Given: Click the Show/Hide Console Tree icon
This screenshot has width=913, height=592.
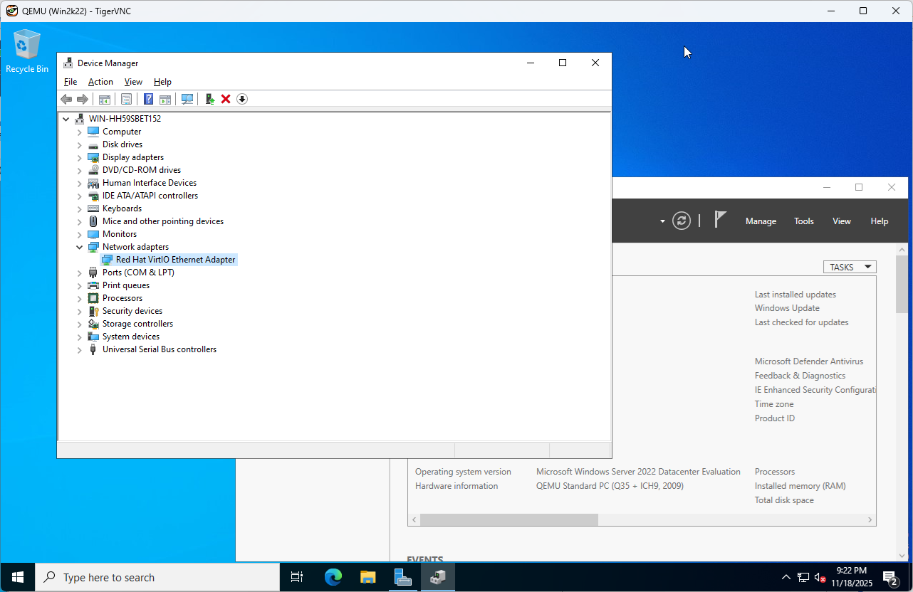Looking at the screenshot, I should click(x=104, y=99).
